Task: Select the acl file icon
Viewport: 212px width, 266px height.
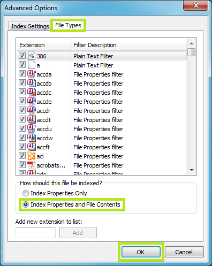Action: coord(32,156)
